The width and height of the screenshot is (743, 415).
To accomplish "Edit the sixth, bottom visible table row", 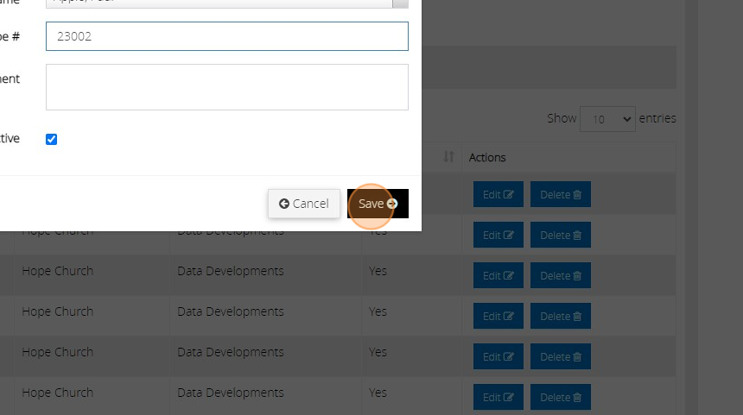I will (x=499, y=397).
